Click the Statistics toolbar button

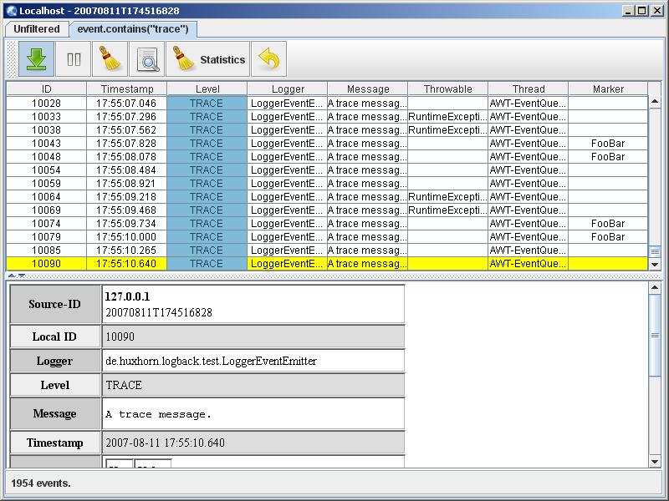point(209,59)
